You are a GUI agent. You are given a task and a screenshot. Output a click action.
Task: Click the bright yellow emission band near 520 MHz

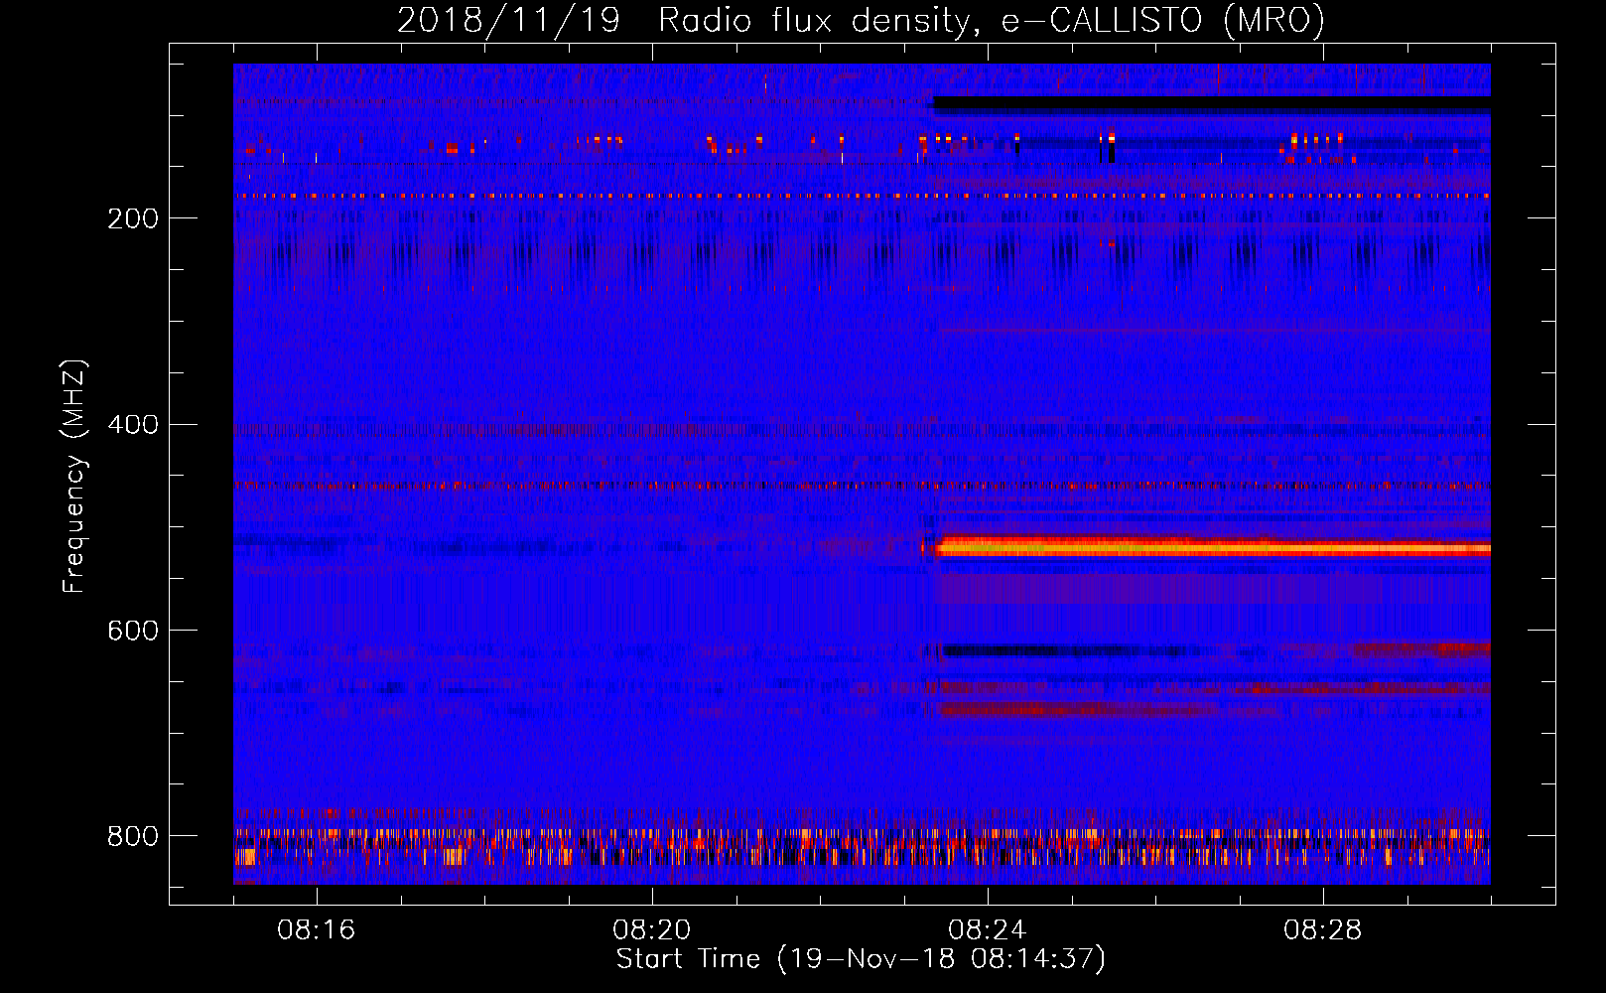point(1213,548)
